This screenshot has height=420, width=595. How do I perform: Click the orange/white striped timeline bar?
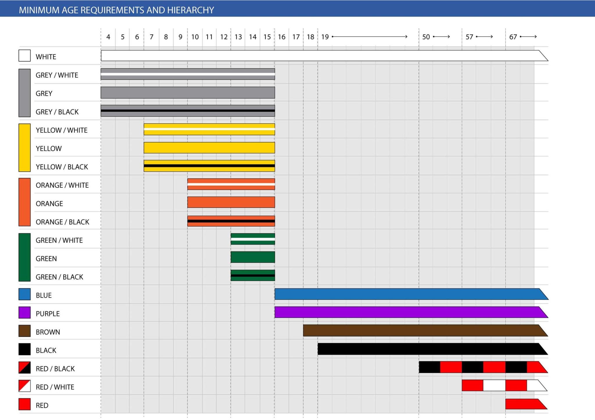point(231,184)
